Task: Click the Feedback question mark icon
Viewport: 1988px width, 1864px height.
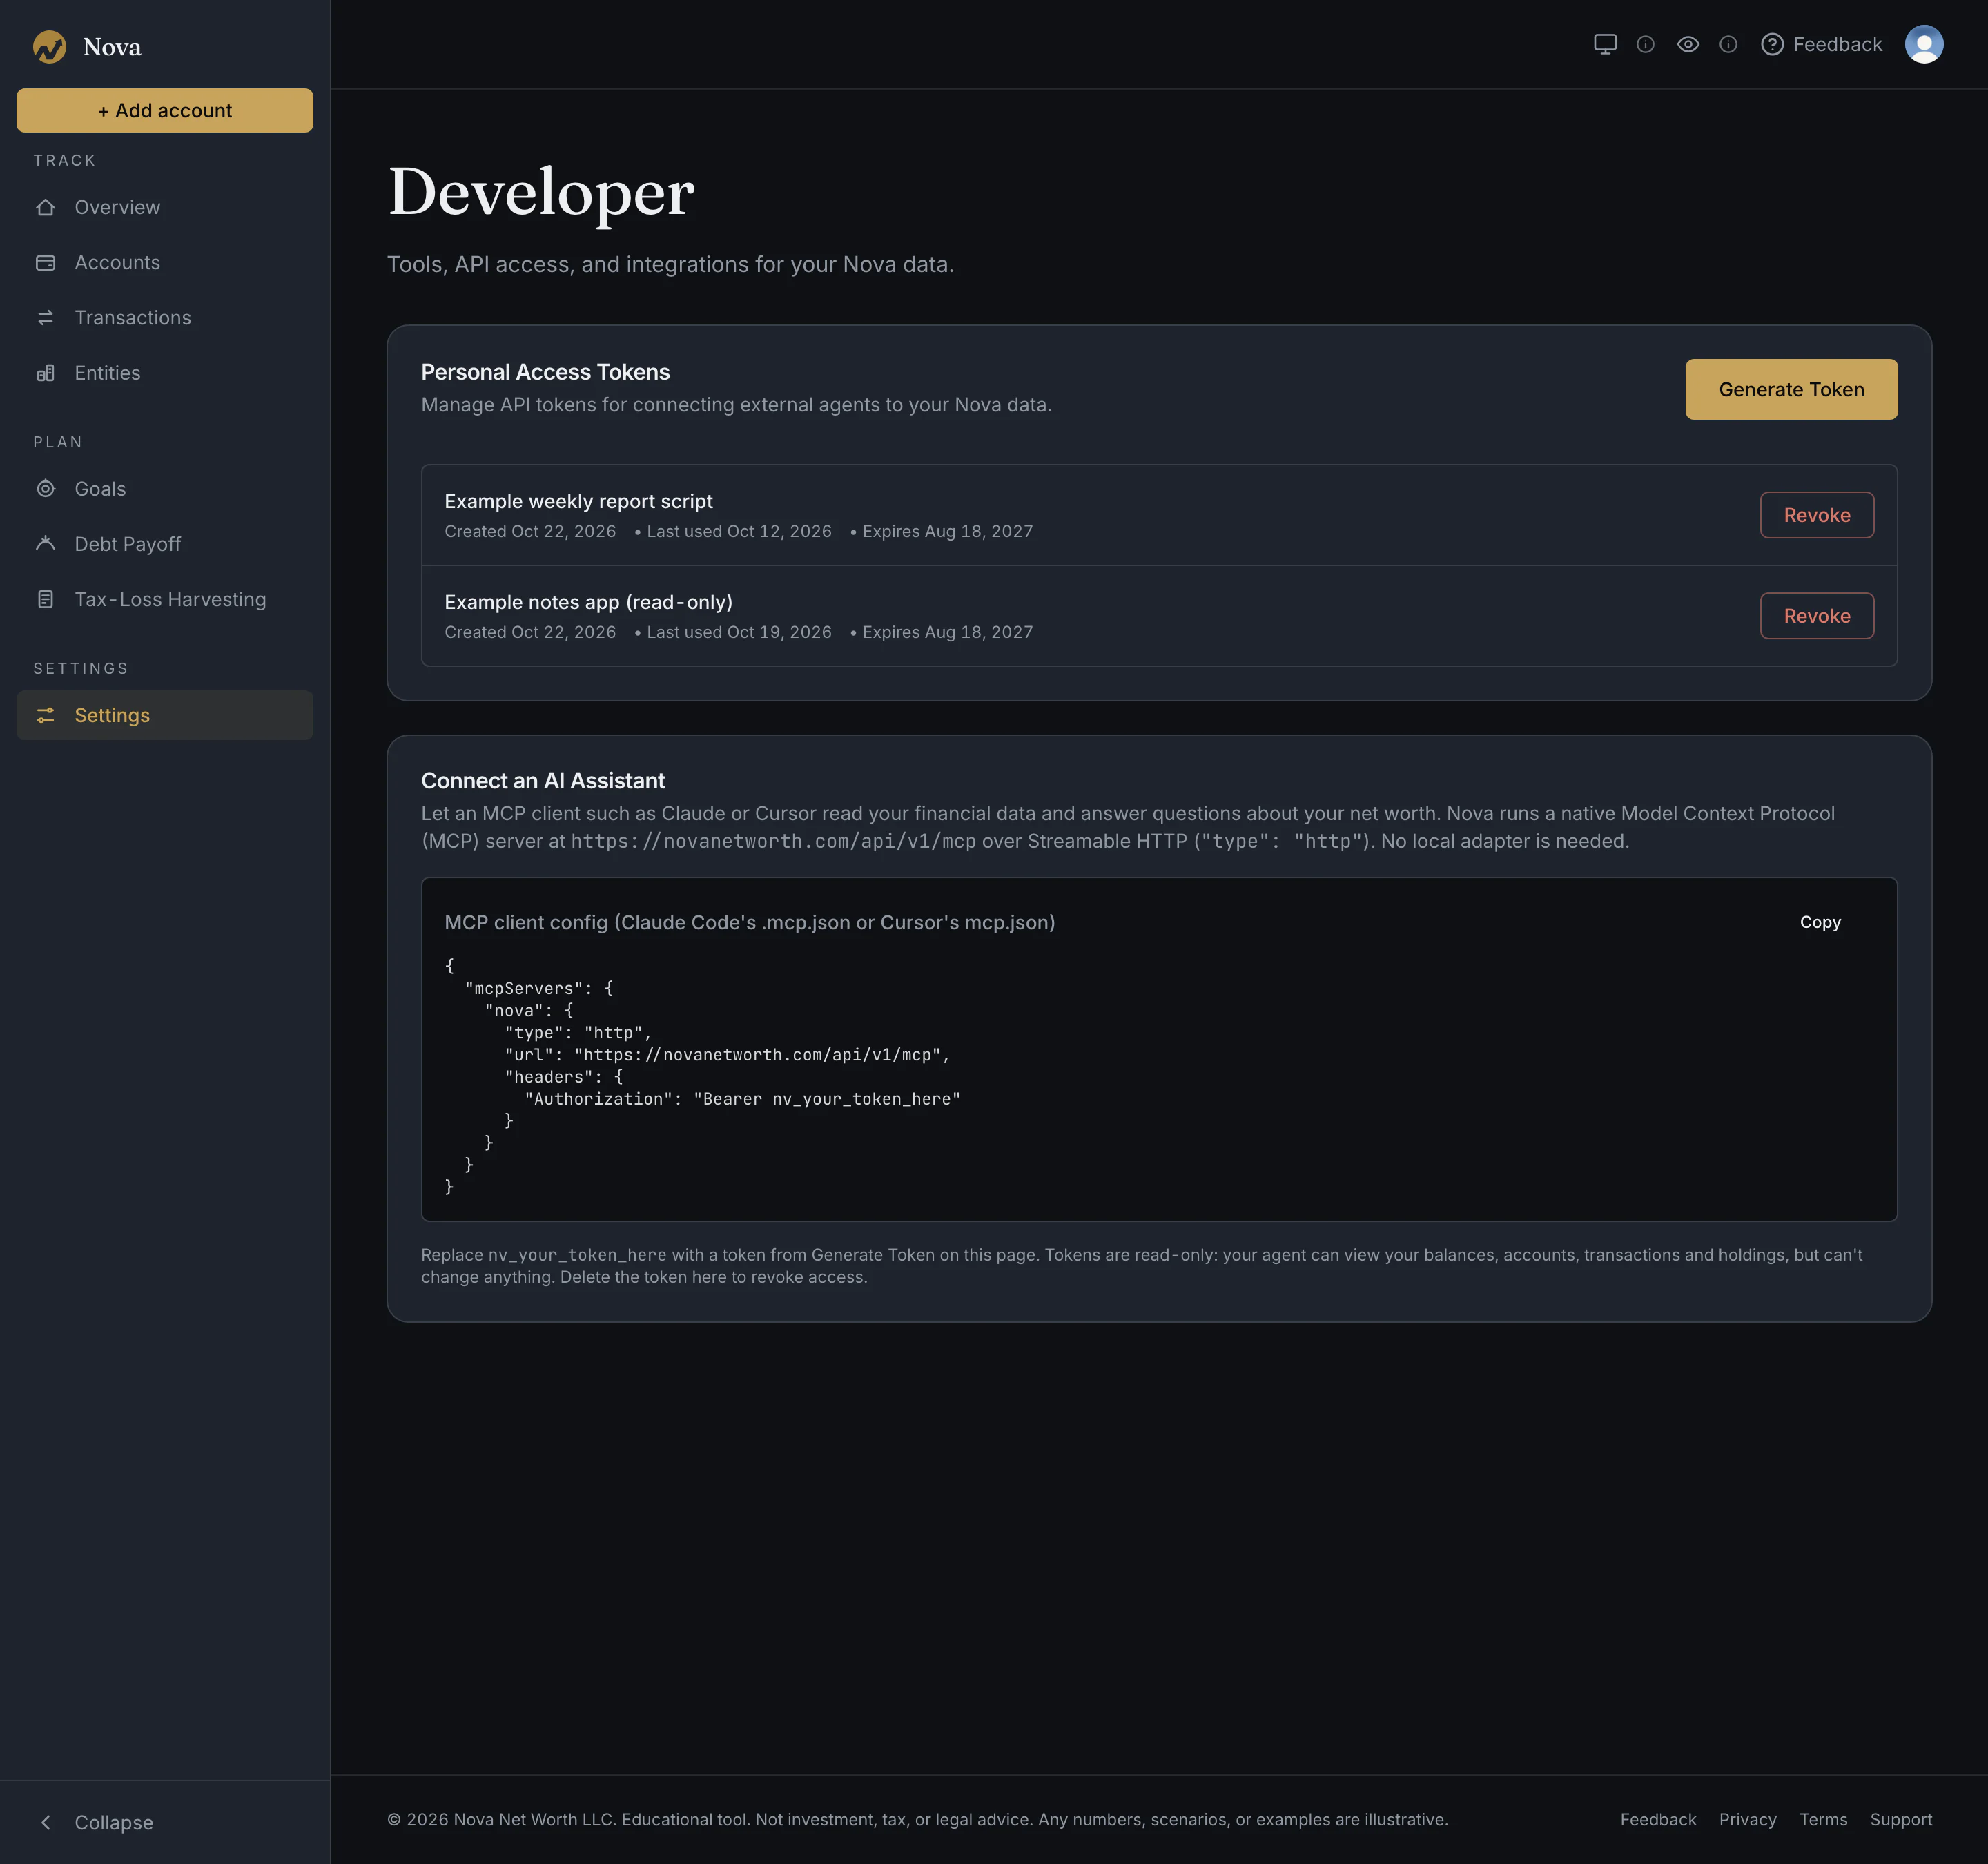Action: [1772, 44]
